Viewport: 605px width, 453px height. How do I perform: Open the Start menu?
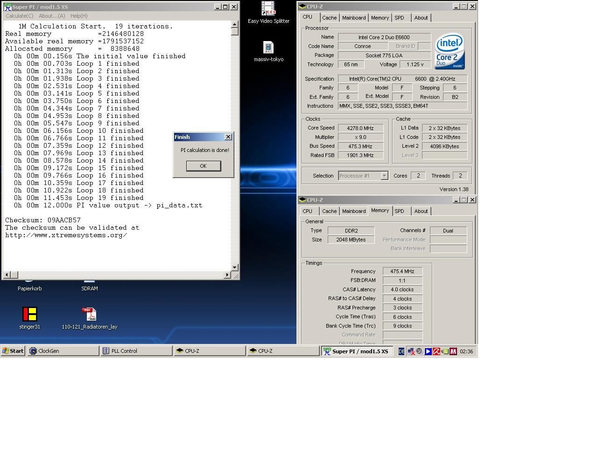pyautogui.click(x=13, y=351)
